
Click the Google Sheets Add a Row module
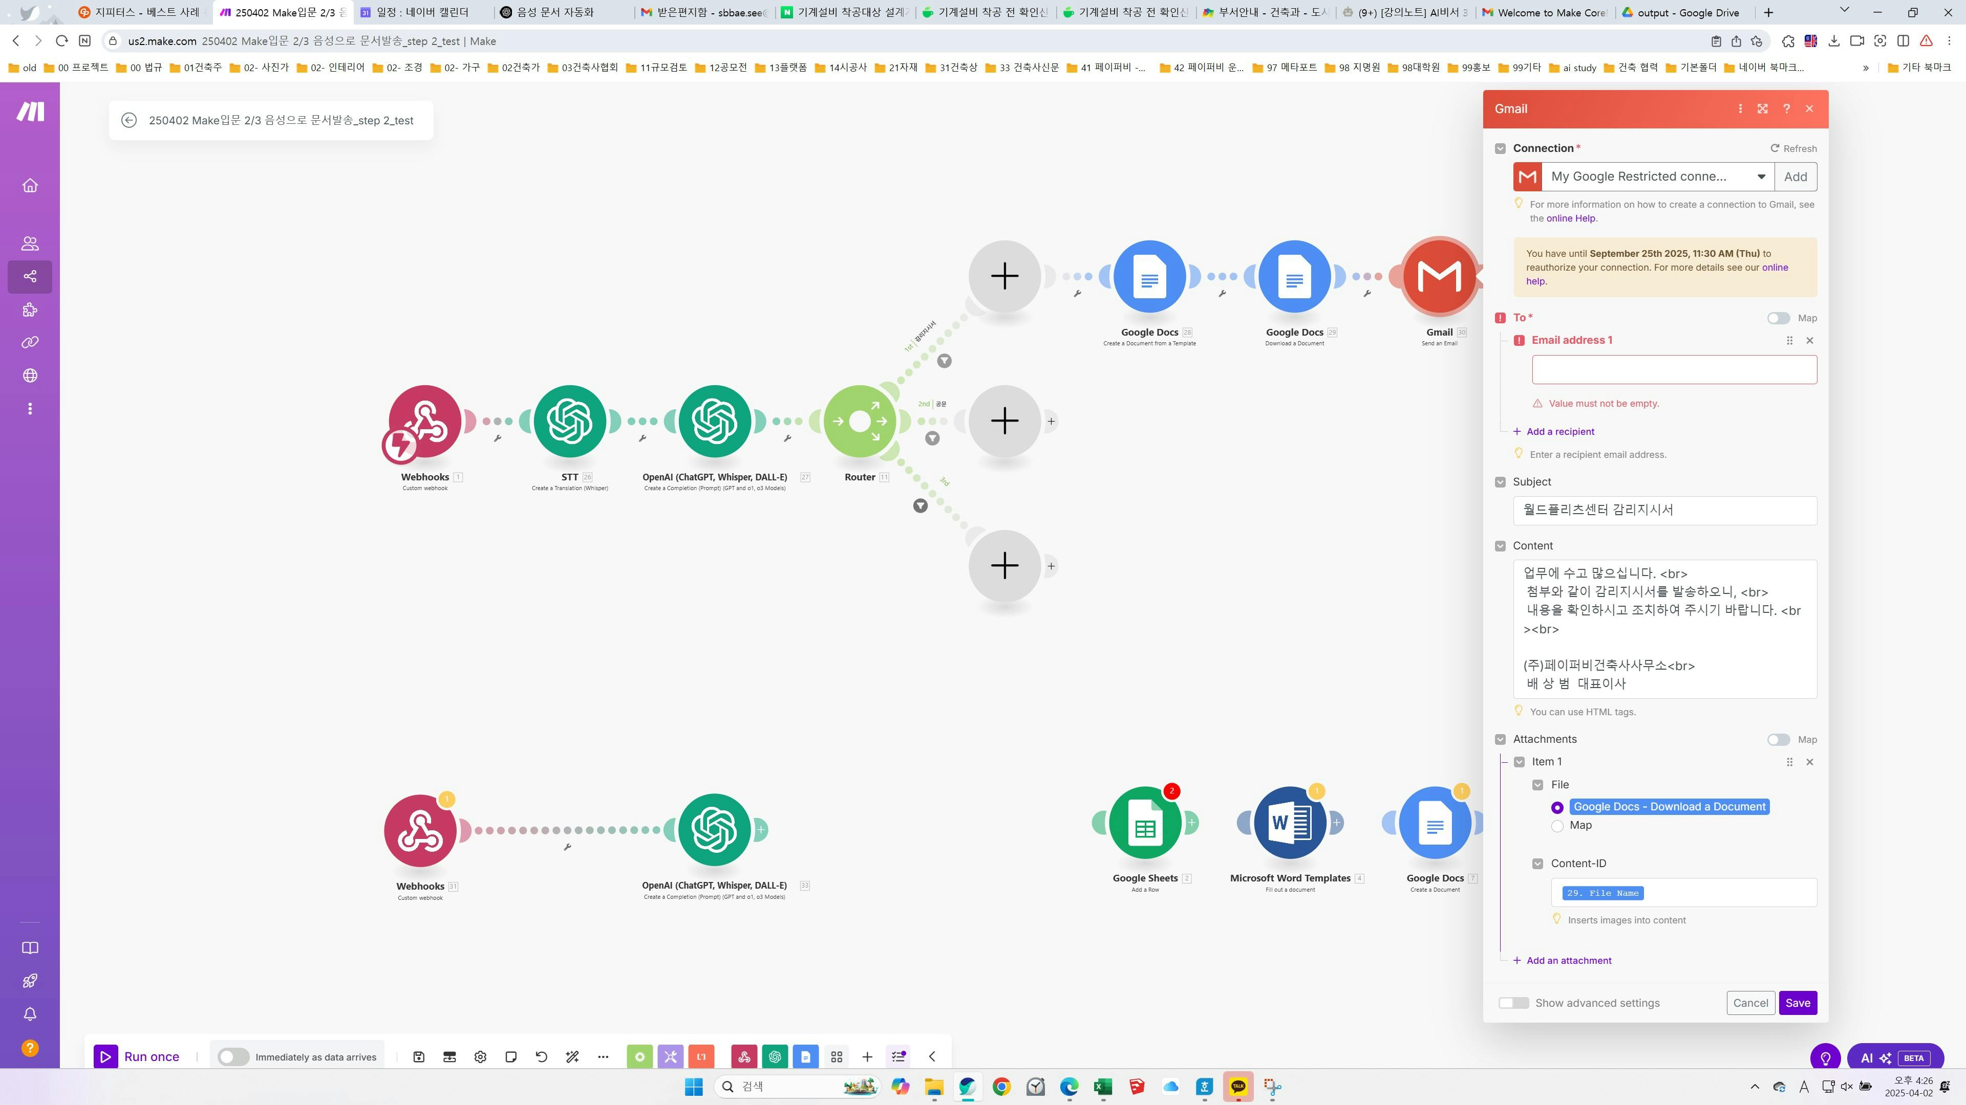(x=1145, y=824)
